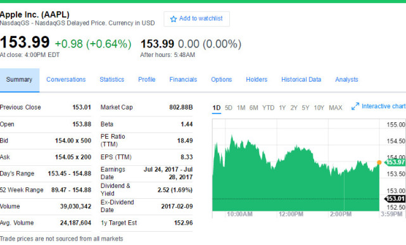Click the expand arrows icon for Interactive chart
The height and width of the screenshot is (245, 406).
click(355, 106)
